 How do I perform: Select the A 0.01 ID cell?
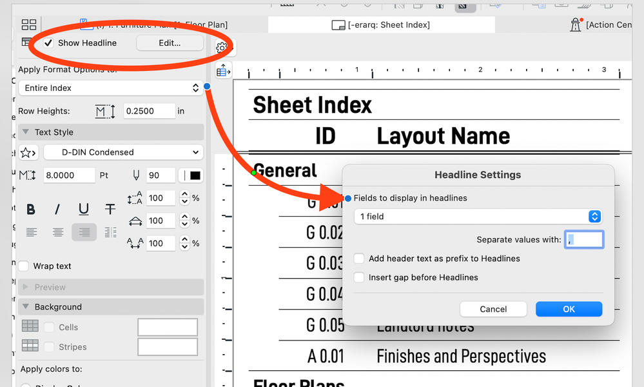[x=326, y=356]
